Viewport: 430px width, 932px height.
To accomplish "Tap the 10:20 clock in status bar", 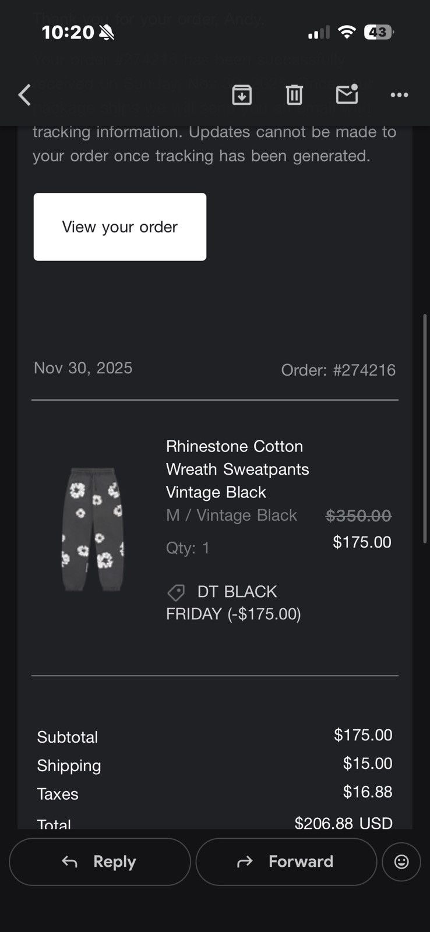I will click(x=68, y=33).
